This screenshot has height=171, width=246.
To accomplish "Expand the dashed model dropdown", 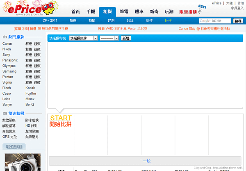I will click(109, 38).
